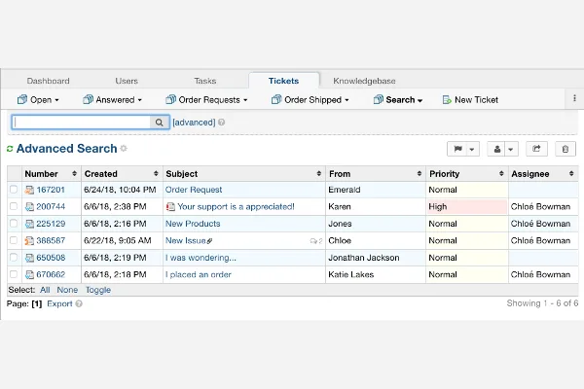This screenshot has height=389, width=584.
Task: Click the ticket icon for 200744
Action: click(x=29, y=206)
